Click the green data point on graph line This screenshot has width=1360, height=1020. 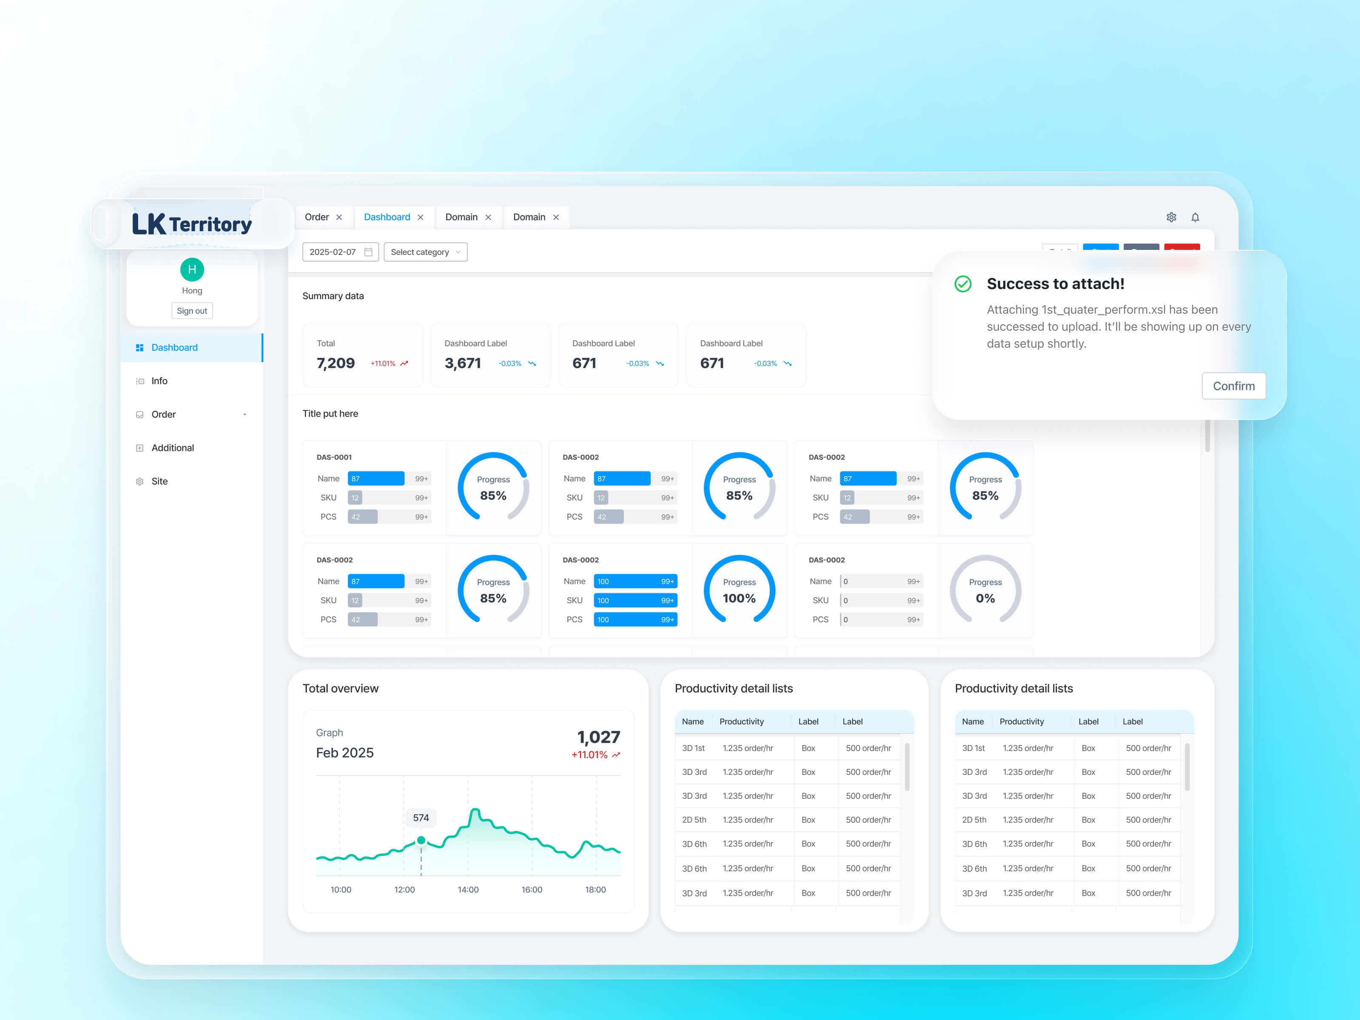(x=421, y=841)
